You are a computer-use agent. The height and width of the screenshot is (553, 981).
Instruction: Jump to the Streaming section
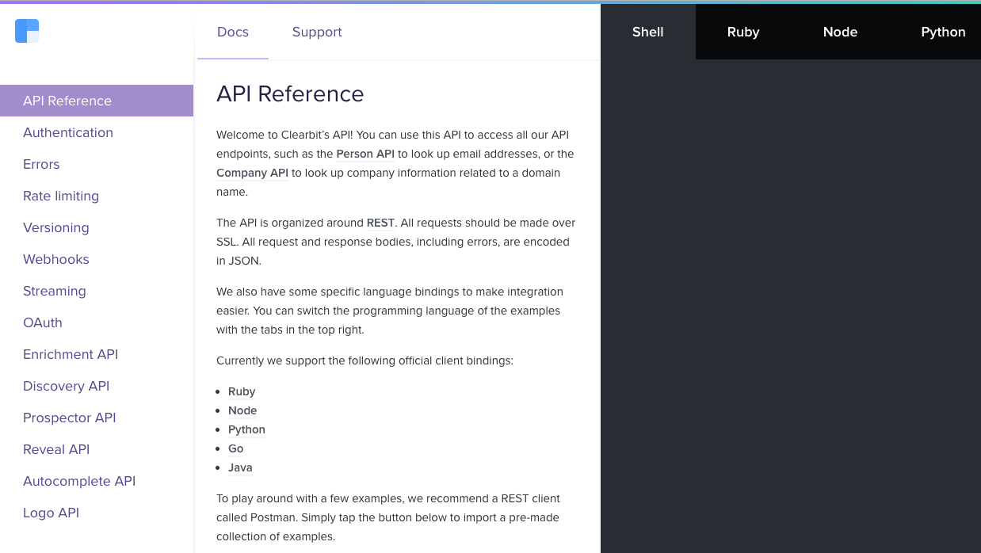[55, 291]
